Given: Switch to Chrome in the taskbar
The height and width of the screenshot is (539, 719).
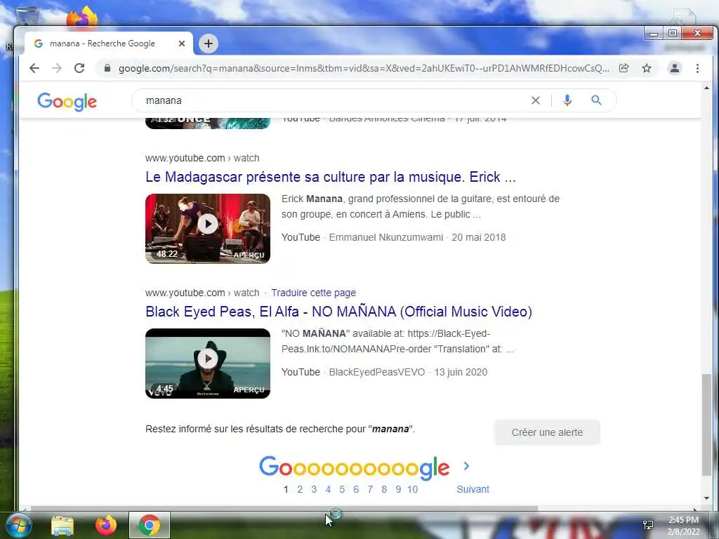Looking at the screenshot, I should (150, 525).
